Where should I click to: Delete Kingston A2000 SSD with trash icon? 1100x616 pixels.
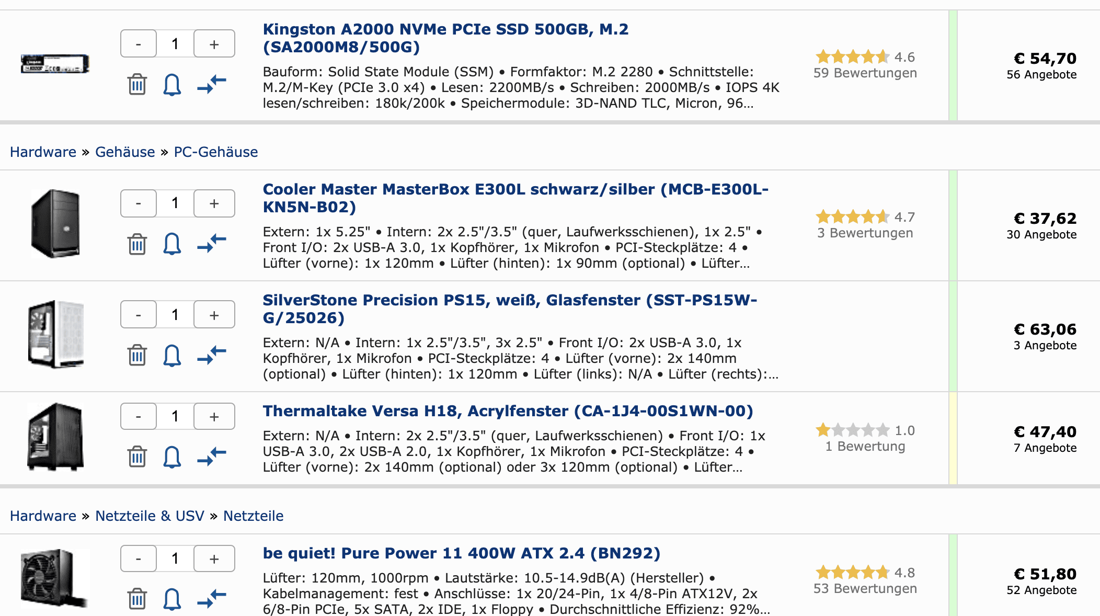(137, 84)
